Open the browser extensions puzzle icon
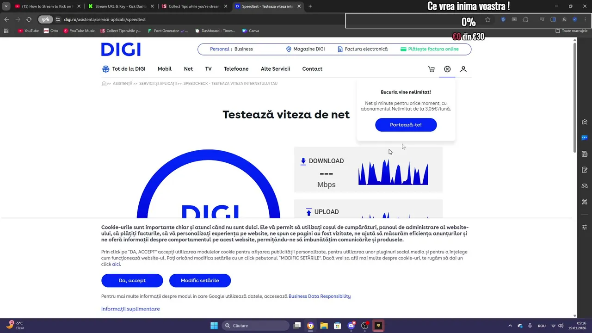 pyautogui.click(x=525, y=19)
